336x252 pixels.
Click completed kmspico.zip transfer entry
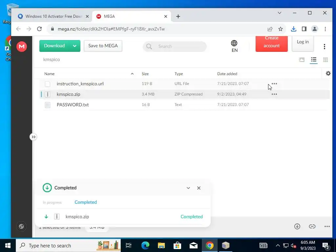click(x=123, y=217)
